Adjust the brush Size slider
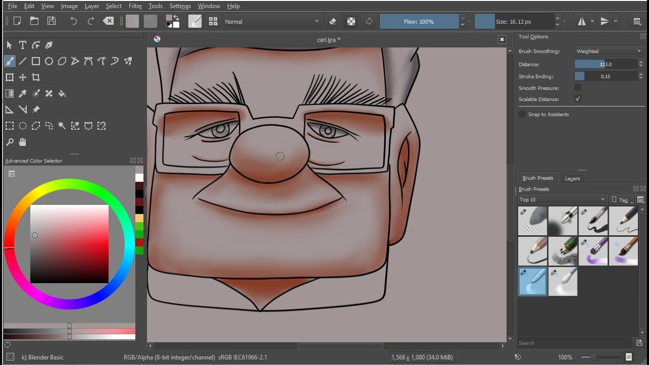The height and width of the screenshot is (365, 649). (x=514, y=21)
